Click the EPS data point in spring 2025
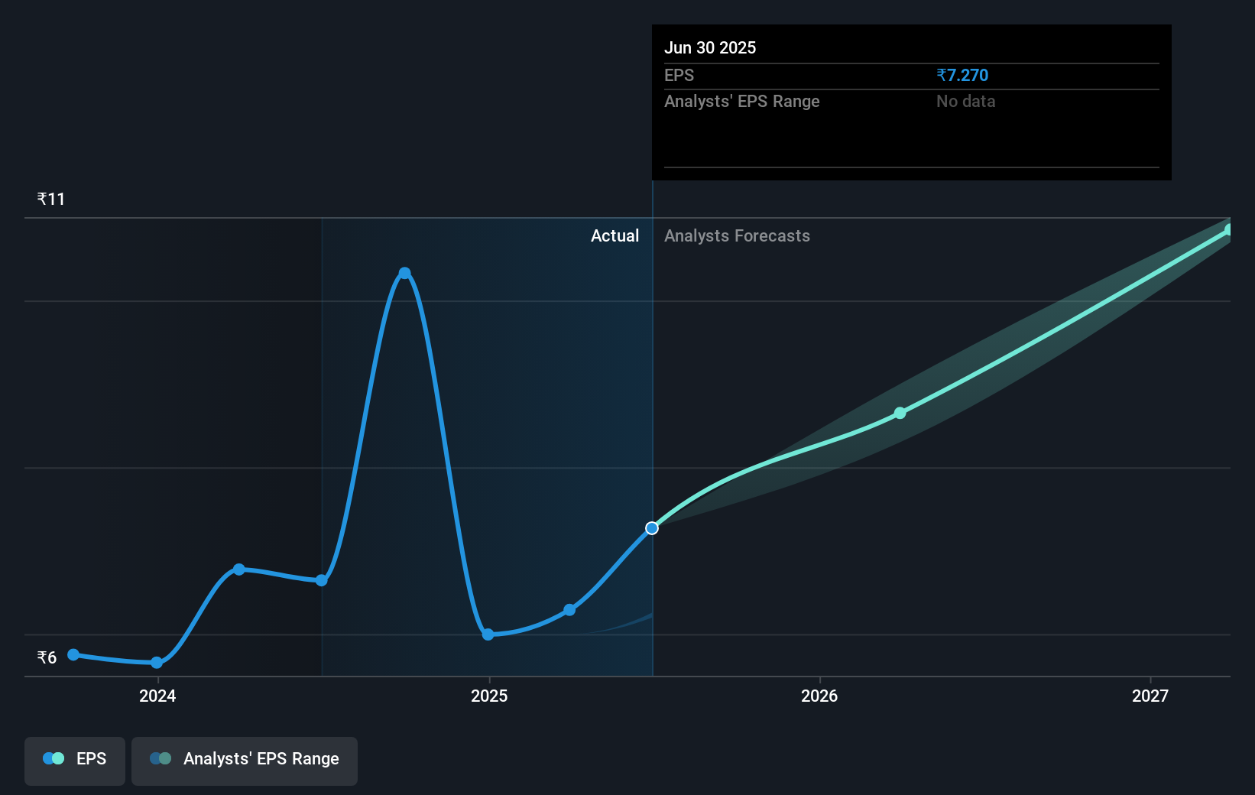This screenshot has height=795, width=1255. pos(569,610)
